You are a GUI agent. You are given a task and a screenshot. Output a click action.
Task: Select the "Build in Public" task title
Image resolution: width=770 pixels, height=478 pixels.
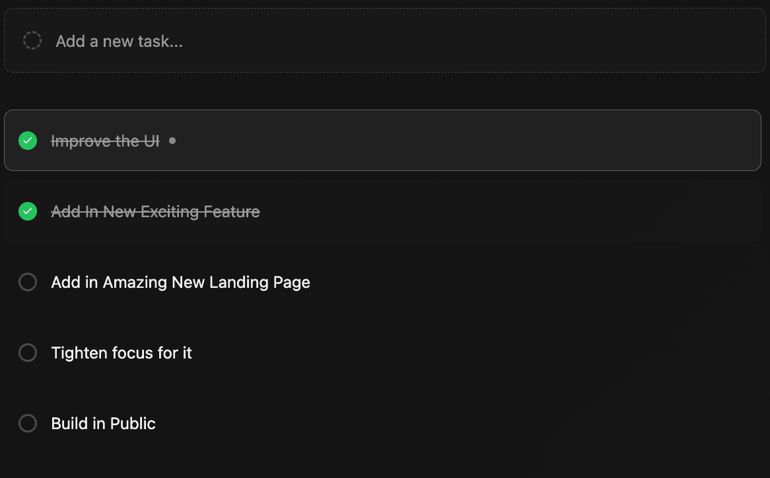[x=103, y=424]
